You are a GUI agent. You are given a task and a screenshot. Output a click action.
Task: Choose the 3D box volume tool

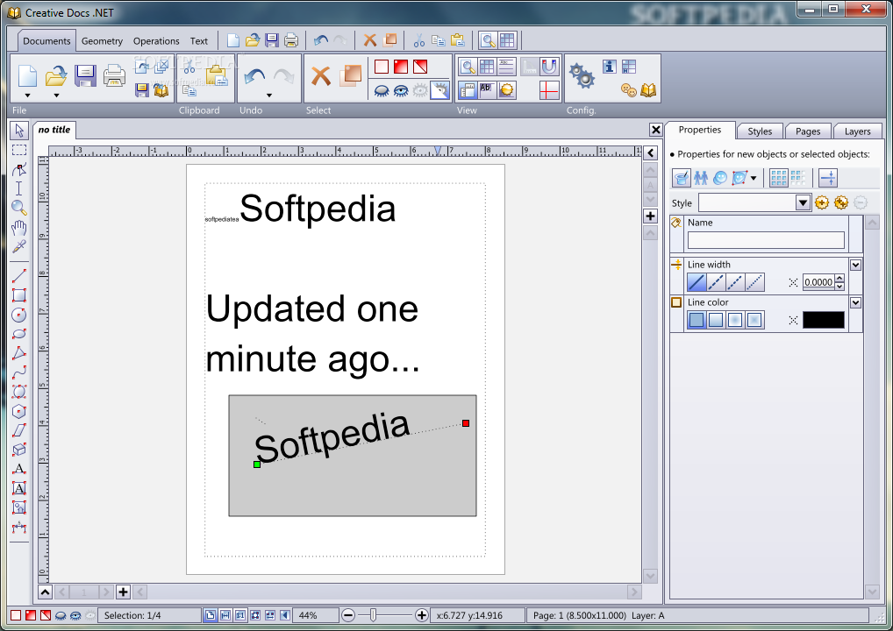click(x=18, y=450)
